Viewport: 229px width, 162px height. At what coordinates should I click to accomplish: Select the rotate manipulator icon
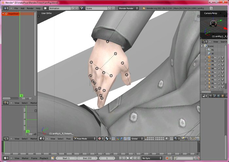click(125, 139)
